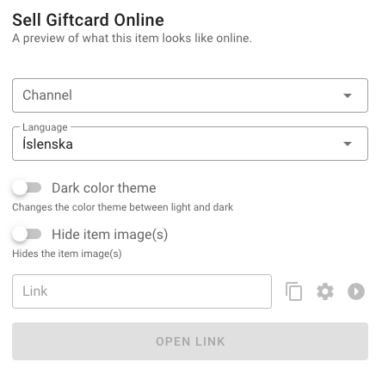Click the 'Dark color theme' label text
Screen dimensions: 382x374
104,188
